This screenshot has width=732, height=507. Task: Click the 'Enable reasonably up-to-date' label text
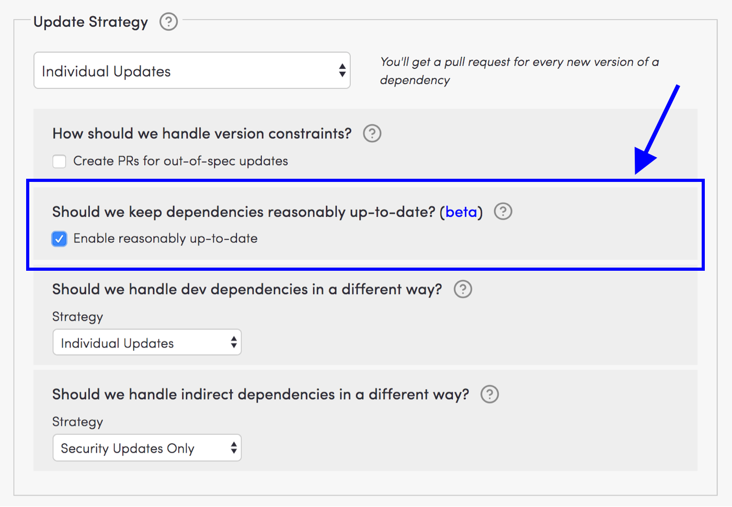(x=165, y=238)
